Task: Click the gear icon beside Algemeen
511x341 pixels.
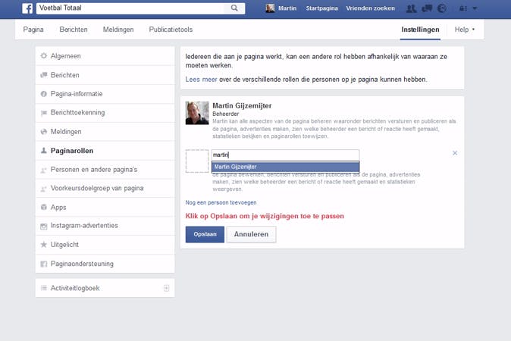Action: coord(44,55)
